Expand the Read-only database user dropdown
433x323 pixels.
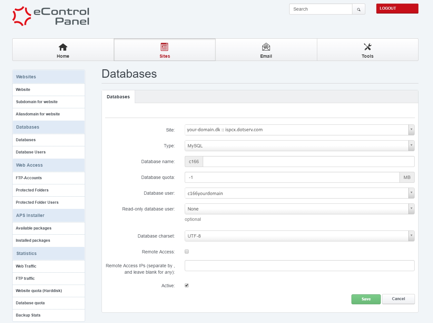[300, 209]
